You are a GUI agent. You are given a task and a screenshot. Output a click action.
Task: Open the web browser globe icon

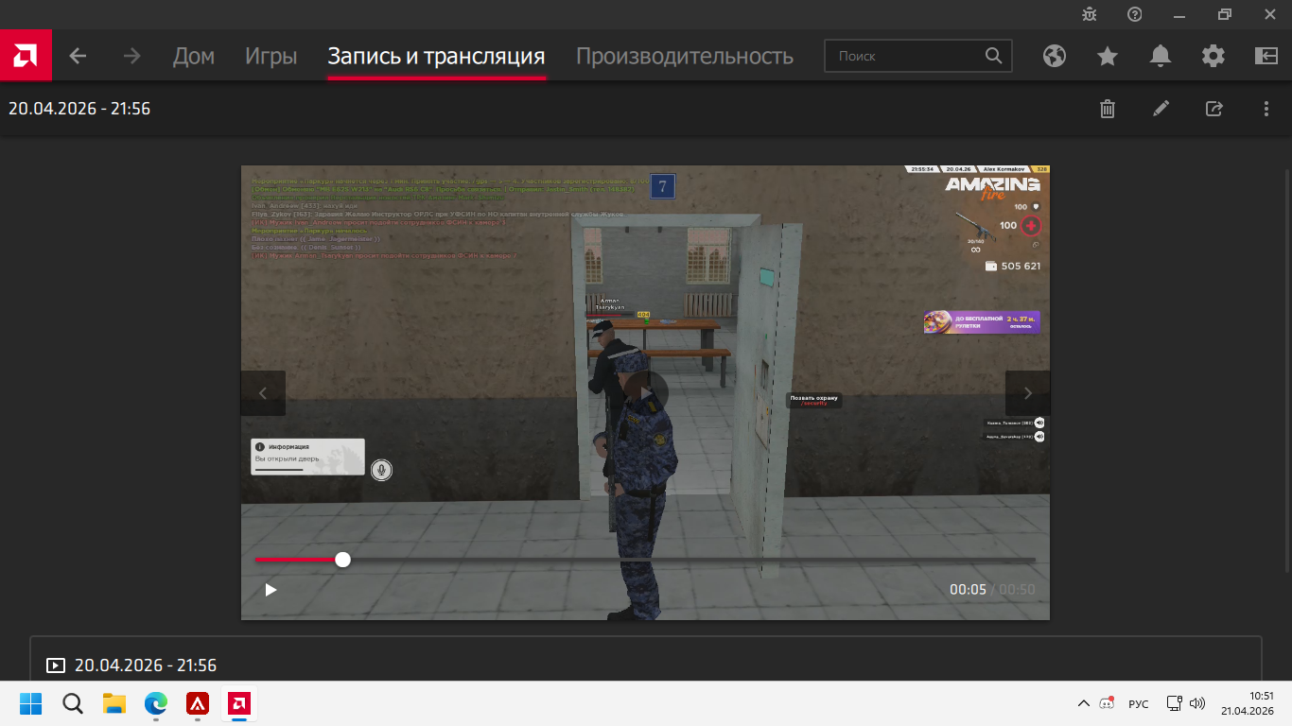tap(1055, 56)
